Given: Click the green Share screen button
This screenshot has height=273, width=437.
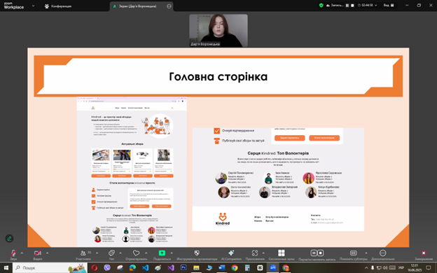Looking at the screenshot, I should [x=162, y=253].
